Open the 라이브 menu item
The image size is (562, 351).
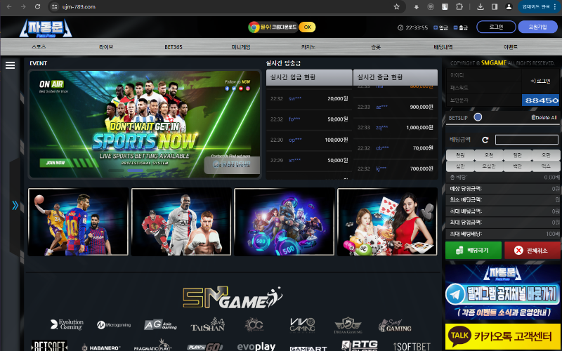[x=106, y=46]
